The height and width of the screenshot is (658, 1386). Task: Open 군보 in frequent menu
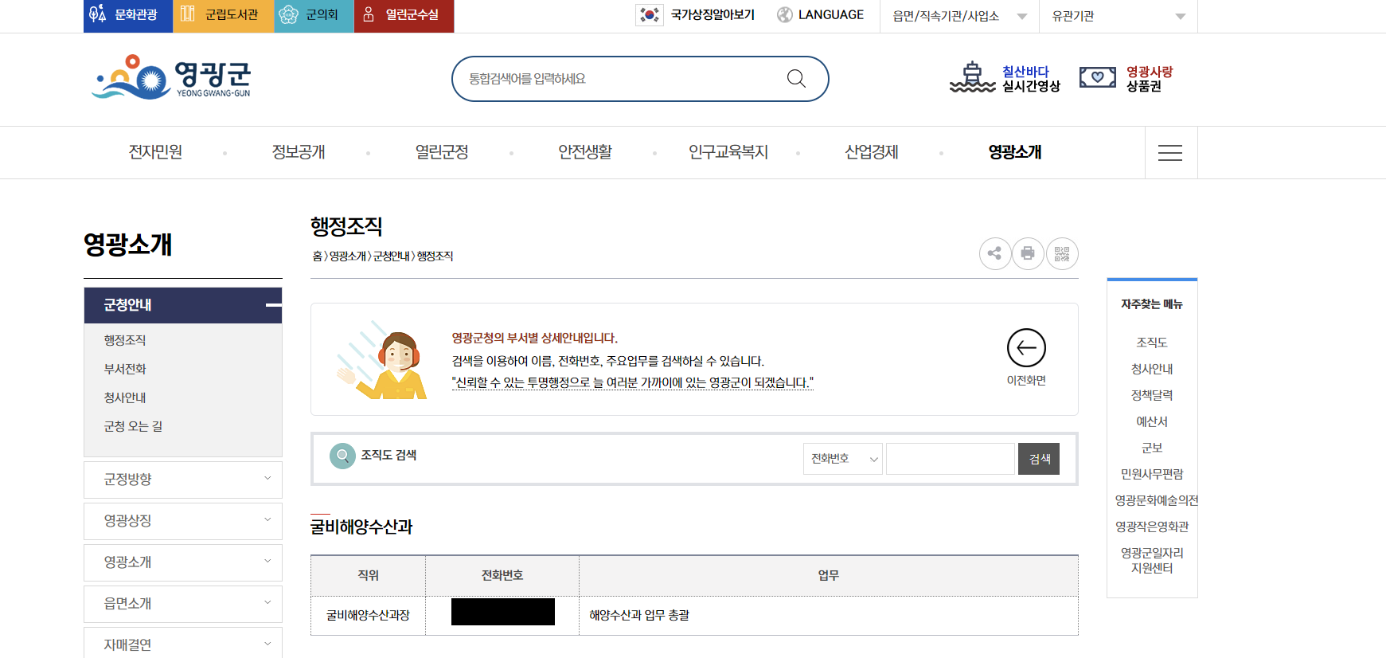tap(1152, 448)
